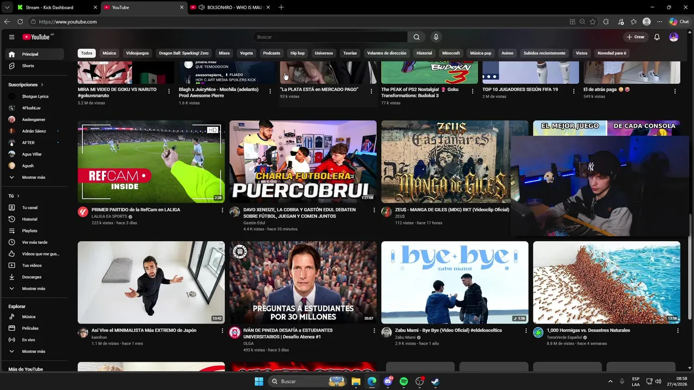Open Steam from the taskbar
Screen dimensions: 694x390
click(x=435, y=381)
